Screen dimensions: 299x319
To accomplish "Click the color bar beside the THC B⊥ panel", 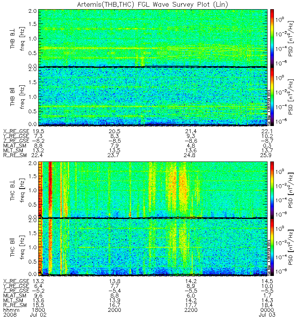I will coord(272,190).
